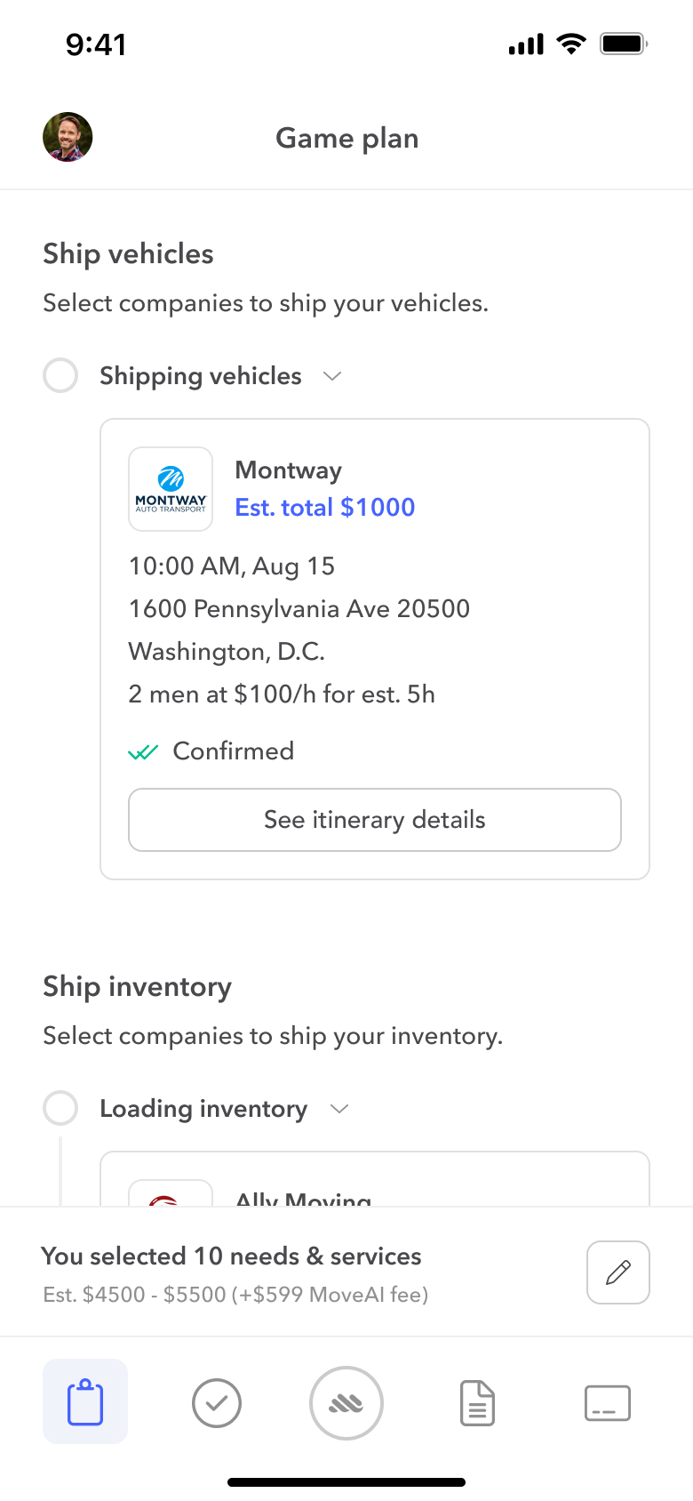Open the clipboard Game plan tab
This screenshot has width=693, height=1501.
point(85,1401)
